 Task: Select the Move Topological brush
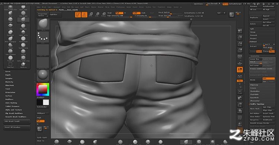click(10, 39)
